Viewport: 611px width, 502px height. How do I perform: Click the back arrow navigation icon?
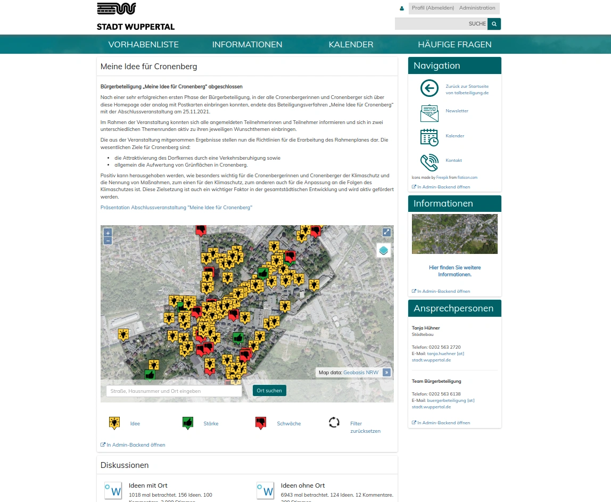(x=429, y=88)
